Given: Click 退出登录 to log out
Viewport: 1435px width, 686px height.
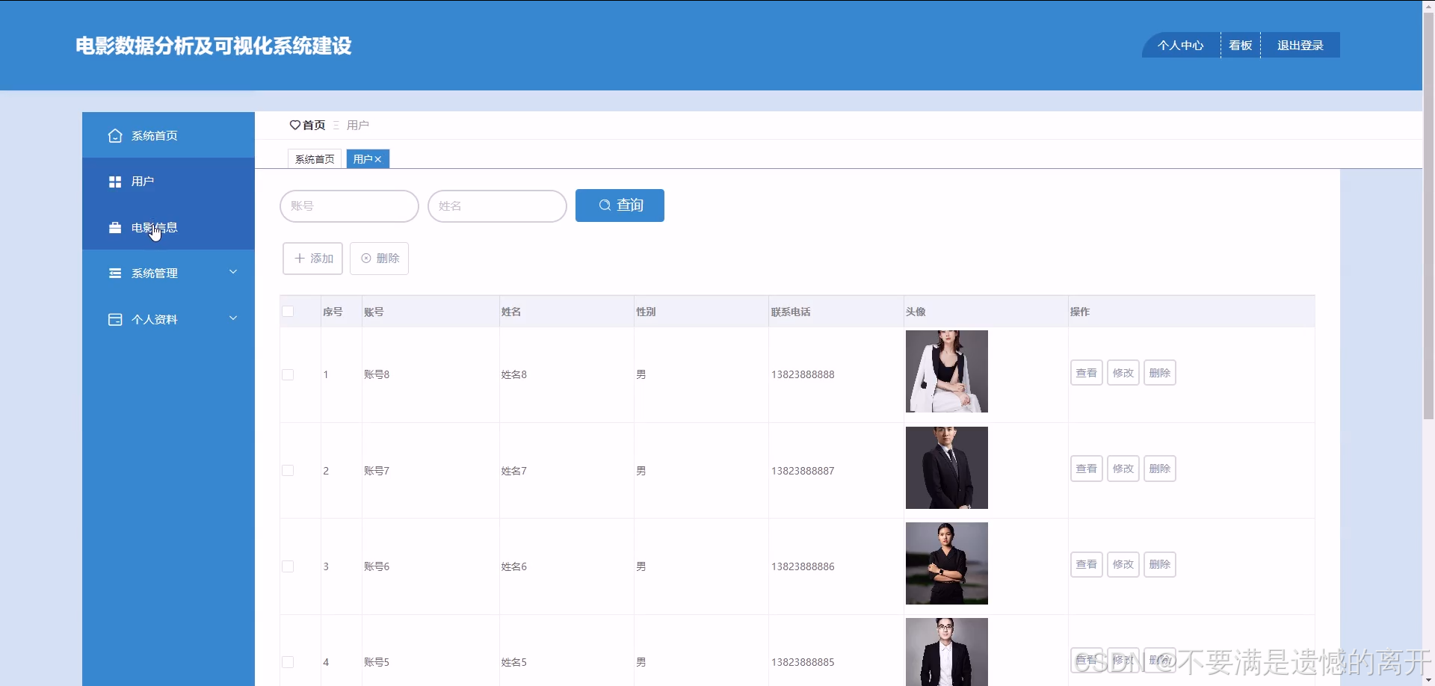Looking at the screenshot, I should click(x=1300, y=46).
